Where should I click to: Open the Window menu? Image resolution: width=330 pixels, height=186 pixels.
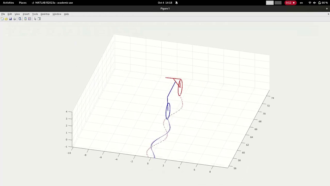57,14
